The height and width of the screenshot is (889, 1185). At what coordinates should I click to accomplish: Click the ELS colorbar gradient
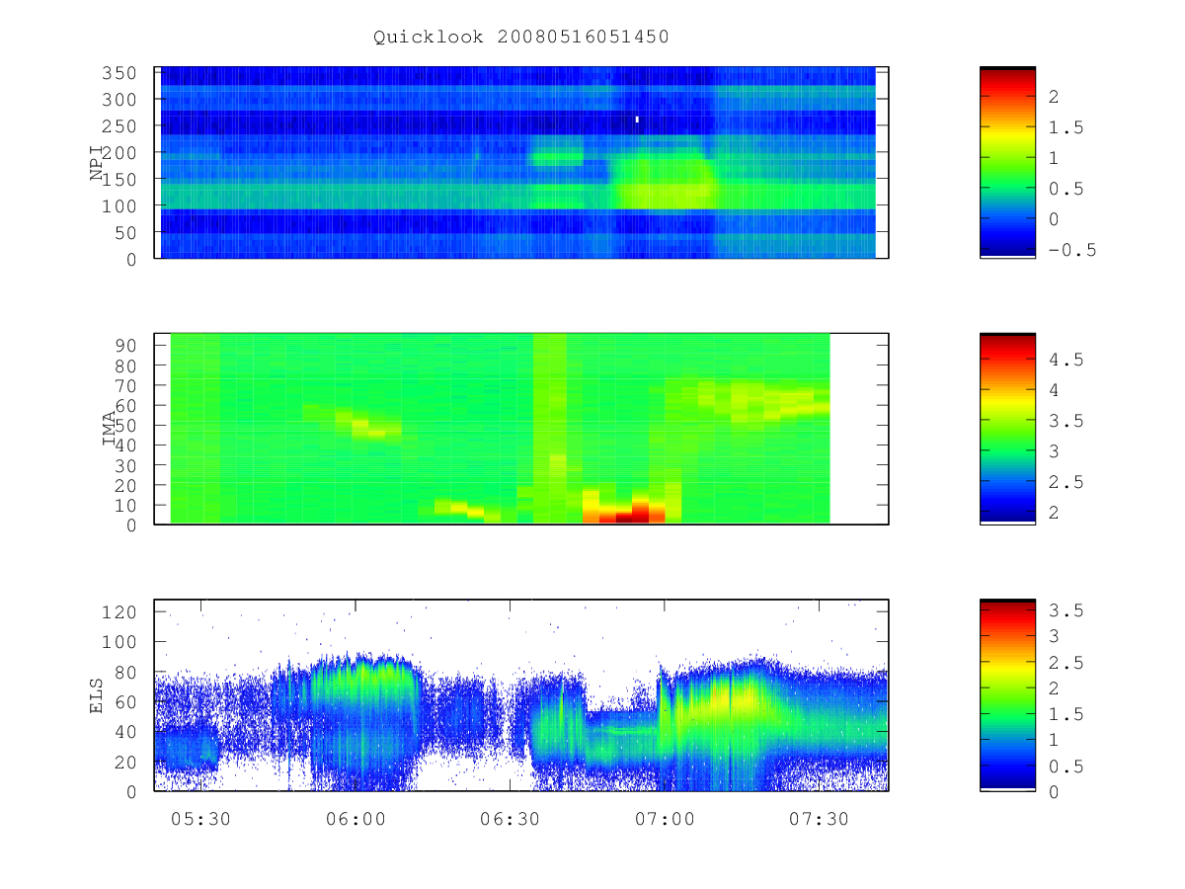coord(1007,695)
